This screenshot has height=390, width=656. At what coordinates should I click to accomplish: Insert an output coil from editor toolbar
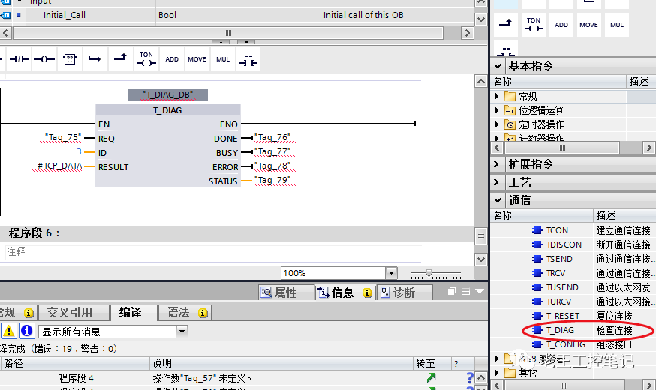(44, 59)
